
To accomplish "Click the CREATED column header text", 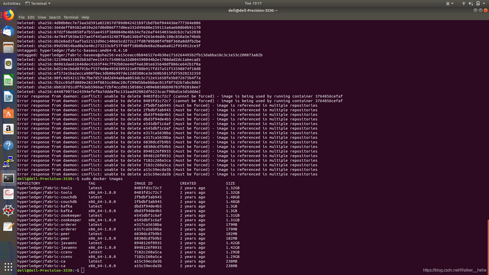I will coord(188,183).
